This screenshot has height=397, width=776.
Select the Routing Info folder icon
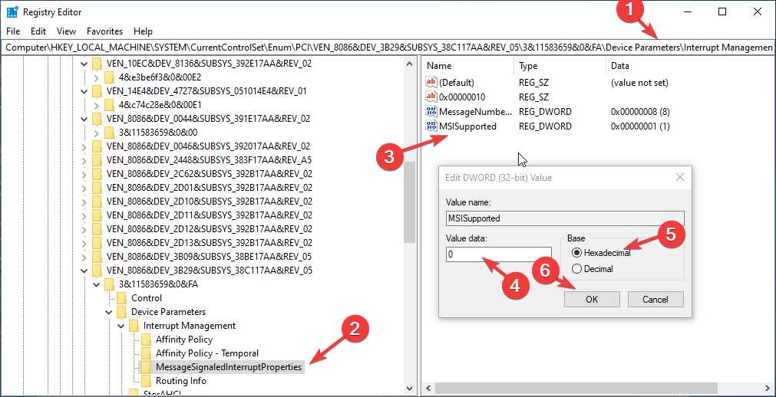146,381
